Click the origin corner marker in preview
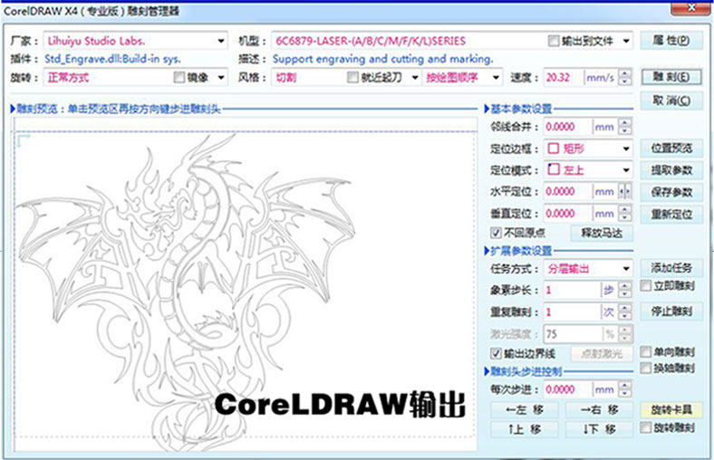Image resolution: width=714 pixels, height=460 pixels. (24, 140)
